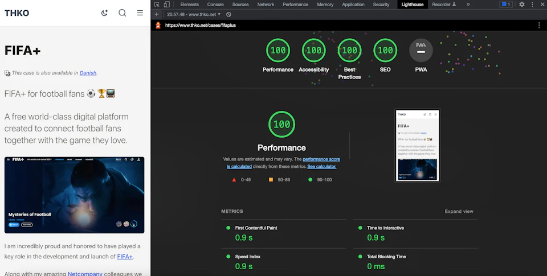Toggle device toolbar icon in DevTools

click(x=167, y=5)
